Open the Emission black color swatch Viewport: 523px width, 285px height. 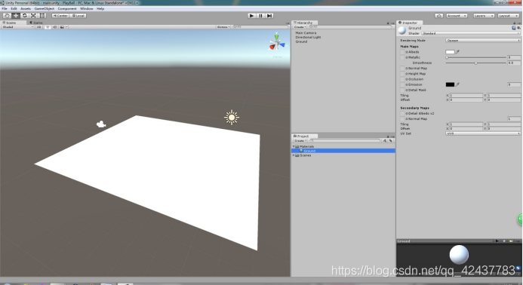[x=450, y=84]
